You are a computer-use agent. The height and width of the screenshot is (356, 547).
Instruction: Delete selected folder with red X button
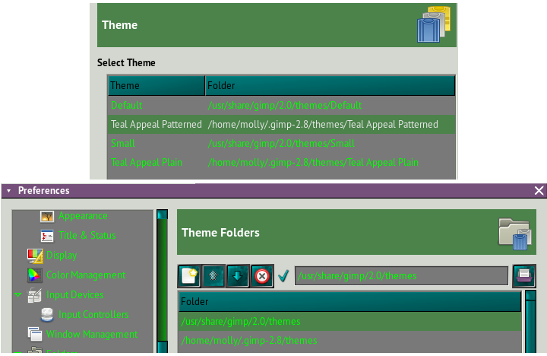coord(262,276)
